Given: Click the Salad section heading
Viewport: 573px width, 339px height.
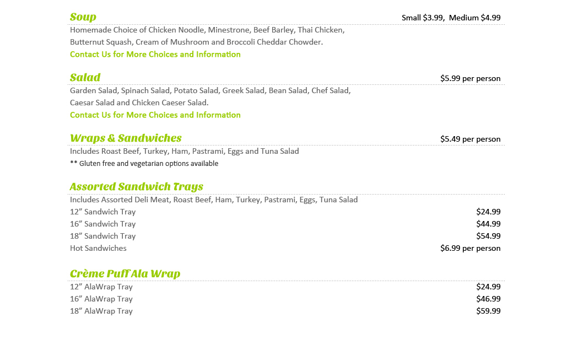Looking at the screenshot, I should click(85, 78).
